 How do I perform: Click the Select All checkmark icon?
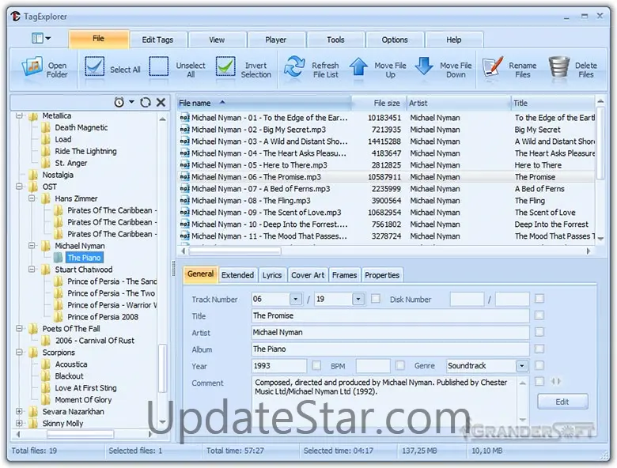pyautogui.click(x=94, y=66)
